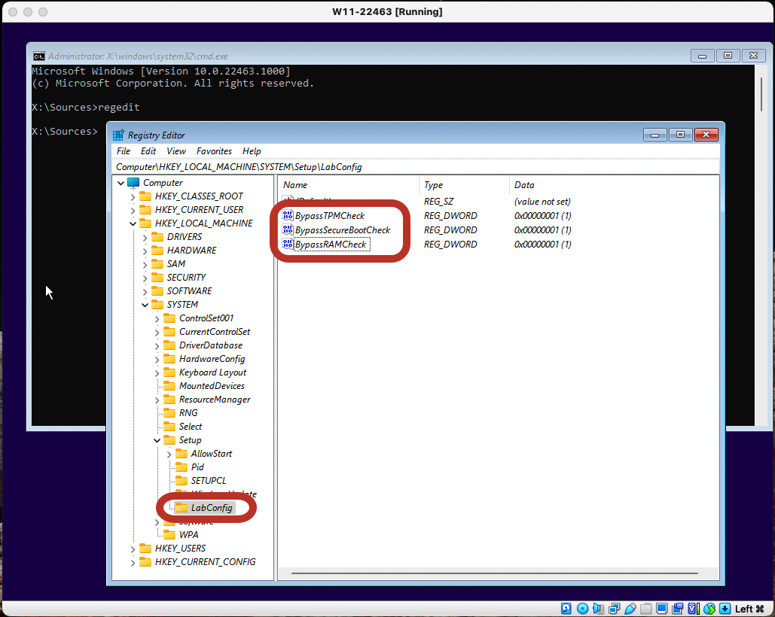Expand the HKEY_CURRENT_CONFIG hive
Viewport: 775px width, 617px height.
133,563
